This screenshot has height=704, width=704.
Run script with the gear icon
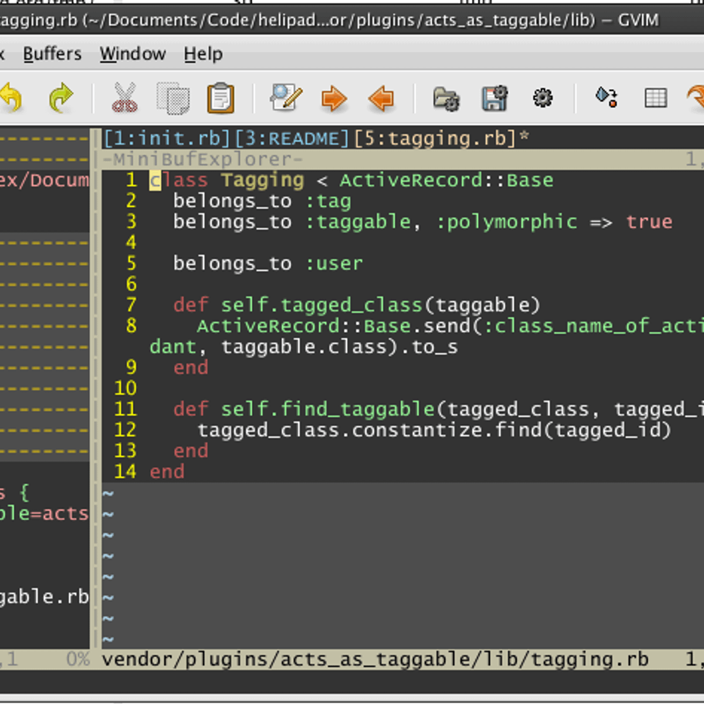point(543,97)
